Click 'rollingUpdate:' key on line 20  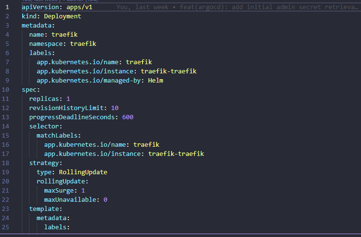62,181
